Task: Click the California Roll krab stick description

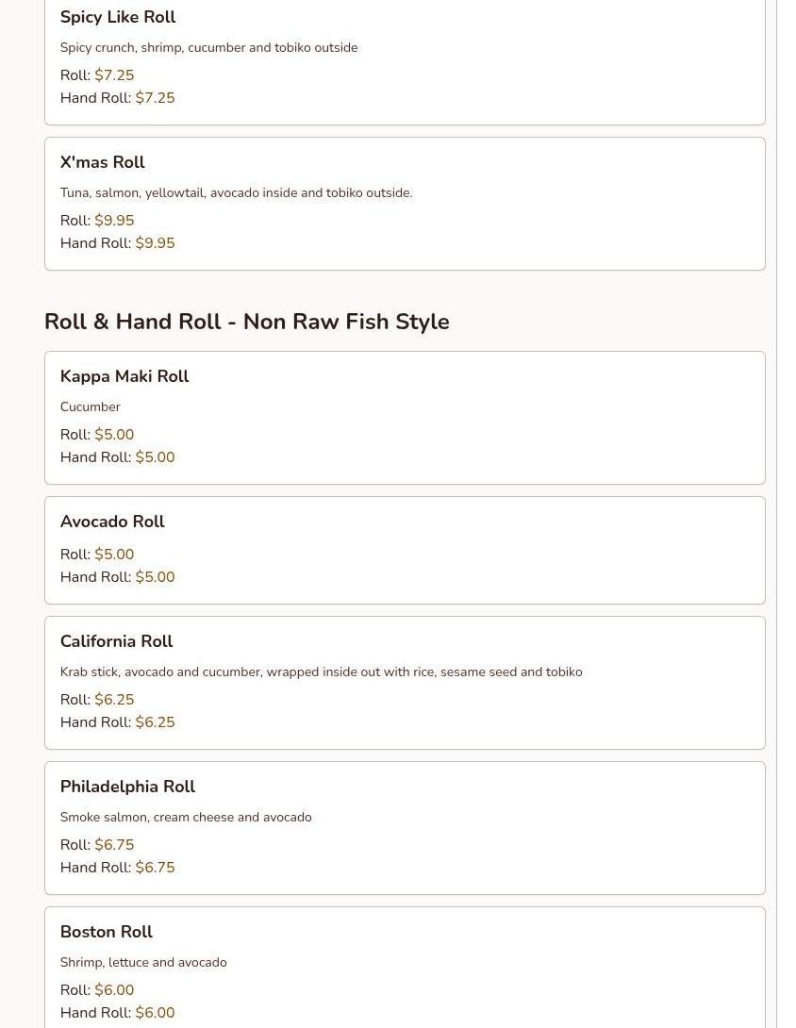Action: 321,672
